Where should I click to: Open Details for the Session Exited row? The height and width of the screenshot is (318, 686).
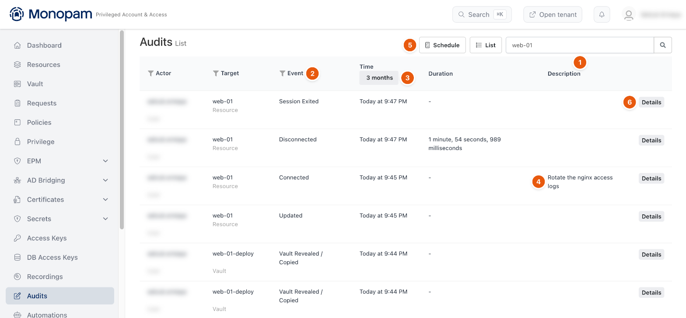click(x=651, y=102)
